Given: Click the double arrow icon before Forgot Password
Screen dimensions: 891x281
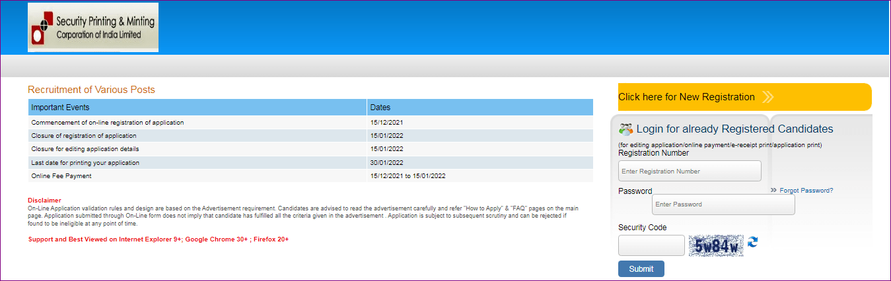Looking at the screenshot, I should click(773, 191).
